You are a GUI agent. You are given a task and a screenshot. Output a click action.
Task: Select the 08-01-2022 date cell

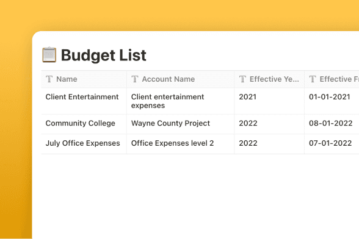332,124
